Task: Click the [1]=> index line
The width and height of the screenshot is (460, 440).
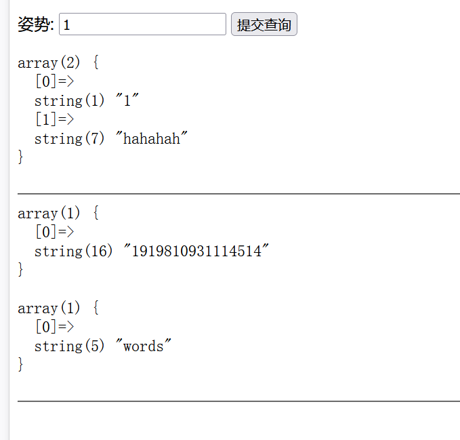Action: click(55, 119)
